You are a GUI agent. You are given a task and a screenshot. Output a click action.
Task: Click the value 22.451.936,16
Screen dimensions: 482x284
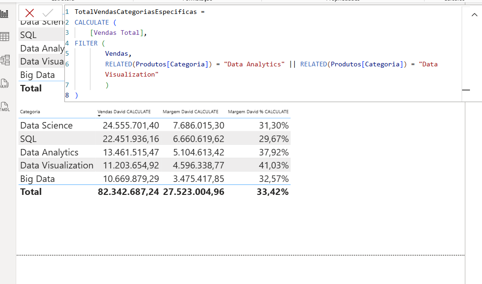(131, 139)
